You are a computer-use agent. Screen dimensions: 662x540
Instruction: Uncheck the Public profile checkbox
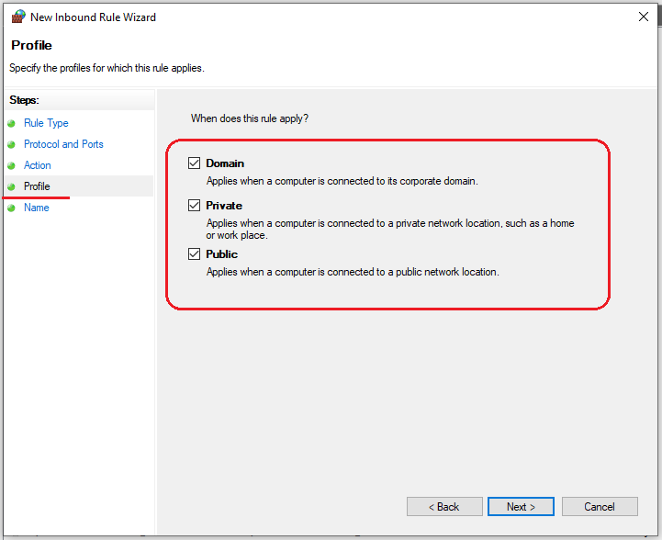click(x=194, y=254)
